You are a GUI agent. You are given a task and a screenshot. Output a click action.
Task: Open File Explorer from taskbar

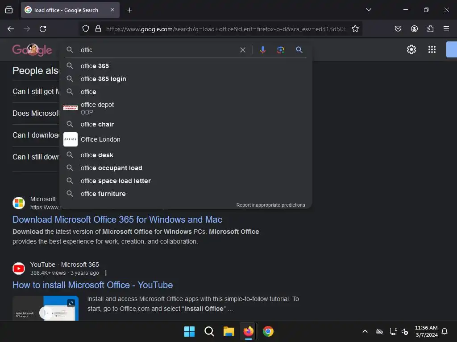click(x=229, y=331)
